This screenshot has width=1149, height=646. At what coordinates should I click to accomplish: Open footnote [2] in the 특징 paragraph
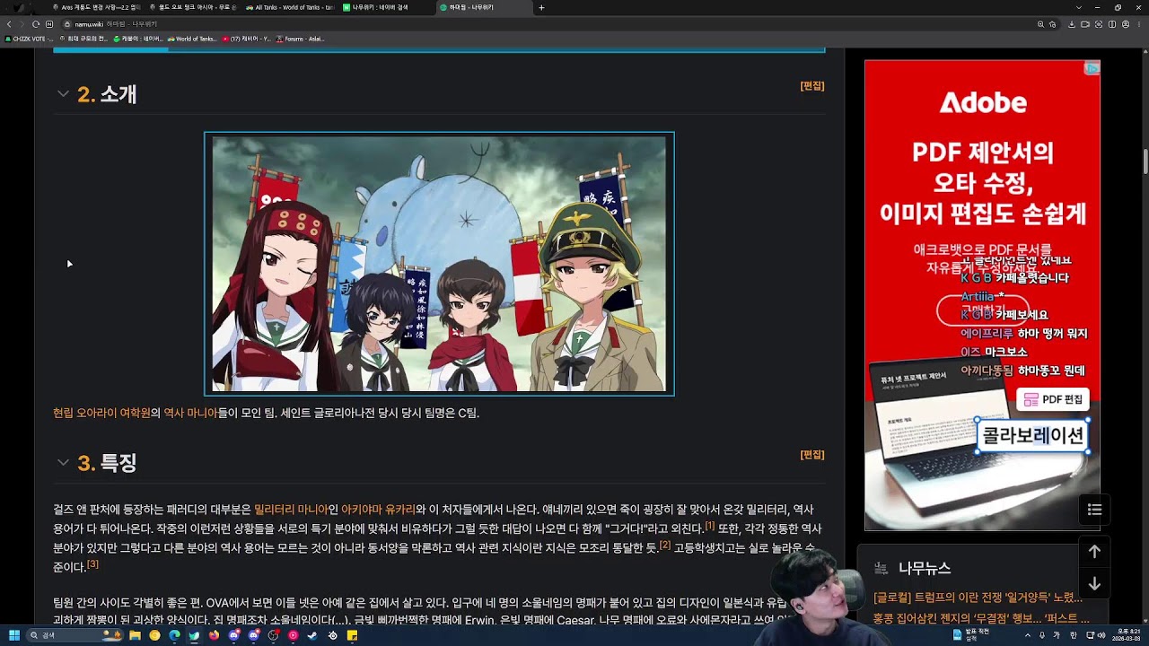pos(665,544)
